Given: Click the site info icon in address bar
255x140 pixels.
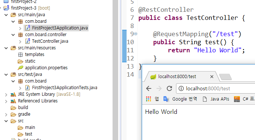Looking at the screenshot, I should [181, 88].
